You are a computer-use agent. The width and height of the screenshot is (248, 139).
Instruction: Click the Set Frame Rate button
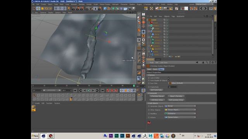(156, 90)
